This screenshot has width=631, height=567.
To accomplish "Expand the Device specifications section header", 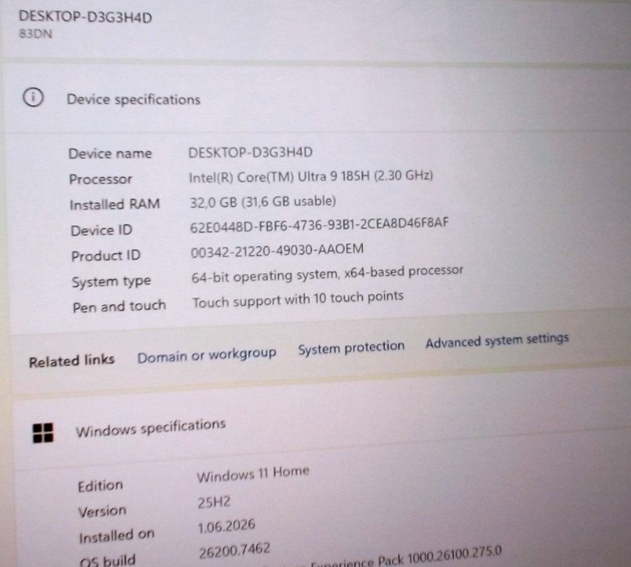I will tap(316, 99).
